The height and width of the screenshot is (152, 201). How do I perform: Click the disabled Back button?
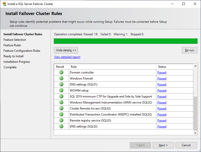[x=140, y=145]
